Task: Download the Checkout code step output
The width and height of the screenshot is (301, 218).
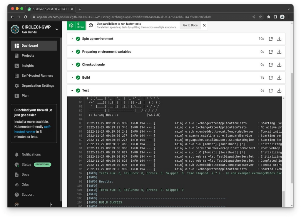Action: [279, 65]
